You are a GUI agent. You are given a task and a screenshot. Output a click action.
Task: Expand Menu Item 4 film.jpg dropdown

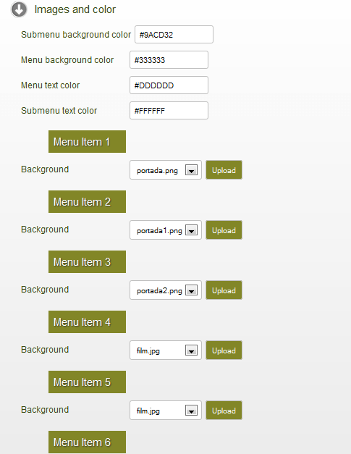[x=166, y=350]
